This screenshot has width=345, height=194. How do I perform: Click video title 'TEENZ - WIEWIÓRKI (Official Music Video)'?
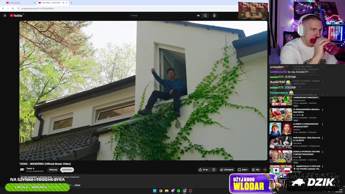pos(45,164)
